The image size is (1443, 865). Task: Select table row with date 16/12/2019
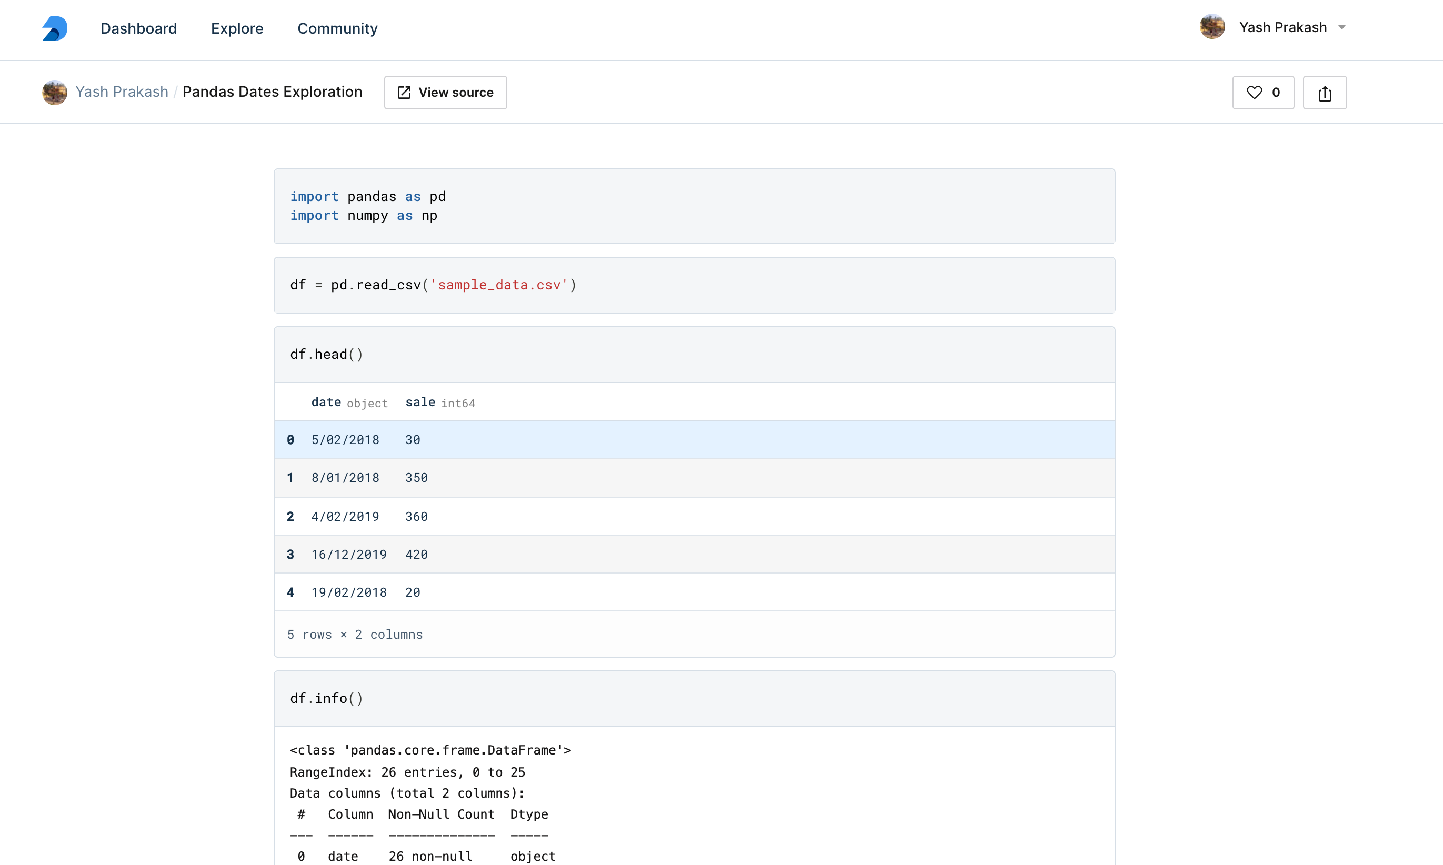[x=694, y=555]
